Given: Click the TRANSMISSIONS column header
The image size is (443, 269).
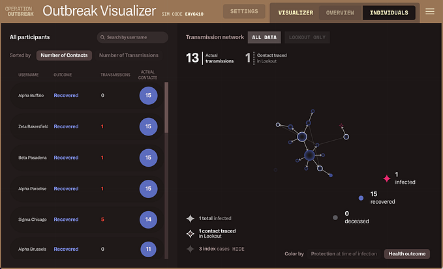Looking at the screenshot, I should (x=115, y=75).
